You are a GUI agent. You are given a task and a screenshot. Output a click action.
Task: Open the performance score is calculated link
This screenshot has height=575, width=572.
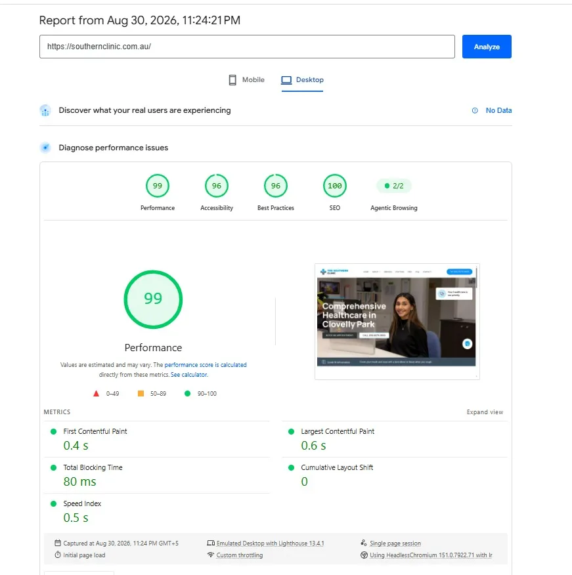206,365
